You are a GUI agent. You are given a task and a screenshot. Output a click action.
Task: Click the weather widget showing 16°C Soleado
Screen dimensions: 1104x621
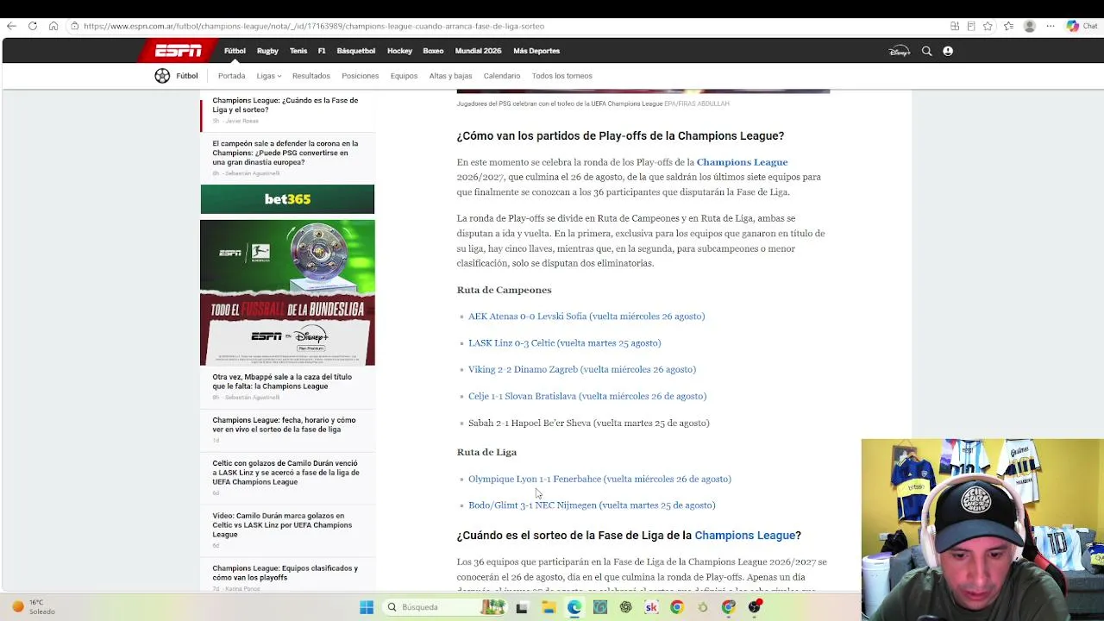(34, 607)
